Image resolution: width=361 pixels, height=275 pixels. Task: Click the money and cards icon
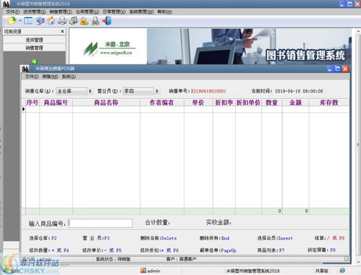click(x=73, y=21)
